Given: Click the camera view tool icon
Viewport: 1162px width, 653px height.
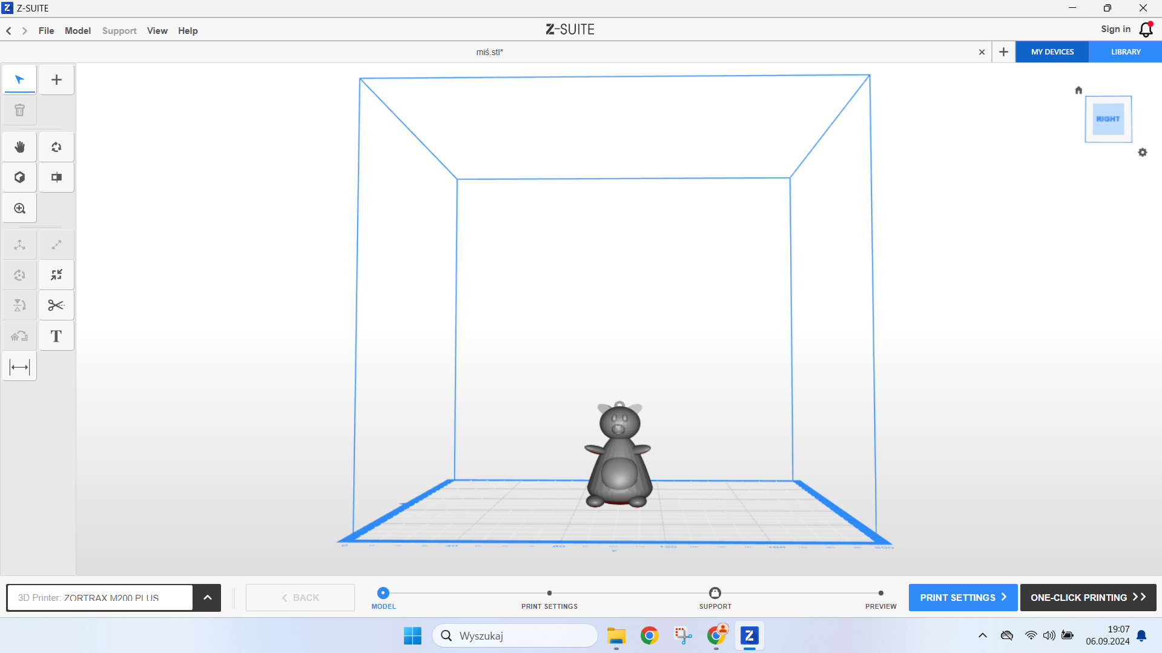Looking at the screenshot, I should (56, 177).
